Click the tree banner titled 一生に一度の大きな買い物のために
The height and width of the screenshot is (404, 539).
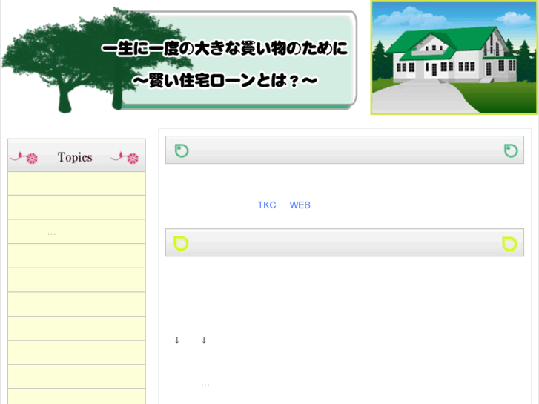(179, 60)
